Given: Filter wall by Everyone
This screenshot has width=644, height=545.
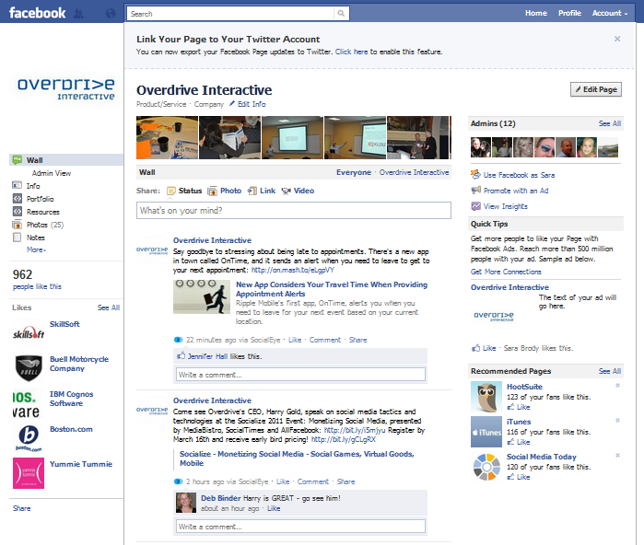Looking at the screenshot, I should click(x=354, y=172).
